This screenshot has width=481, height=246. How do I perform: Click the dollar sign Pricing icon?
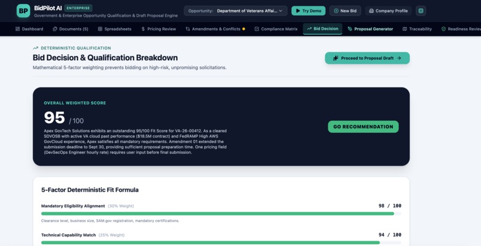pos(143,29)
